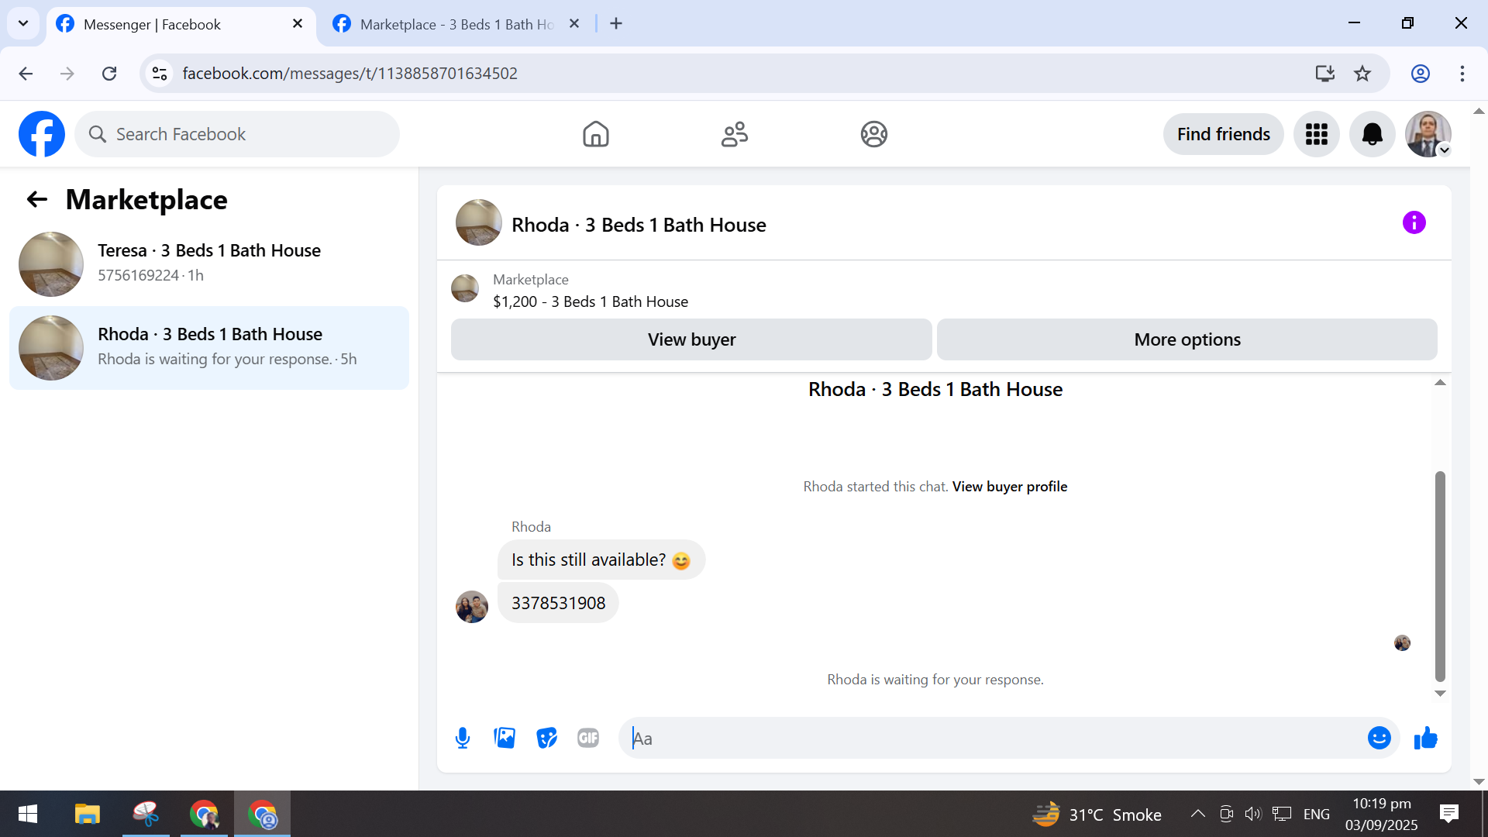Close the Marketplace browser tab
Screen dimensions: 1488x837
(x=574, y=24)
